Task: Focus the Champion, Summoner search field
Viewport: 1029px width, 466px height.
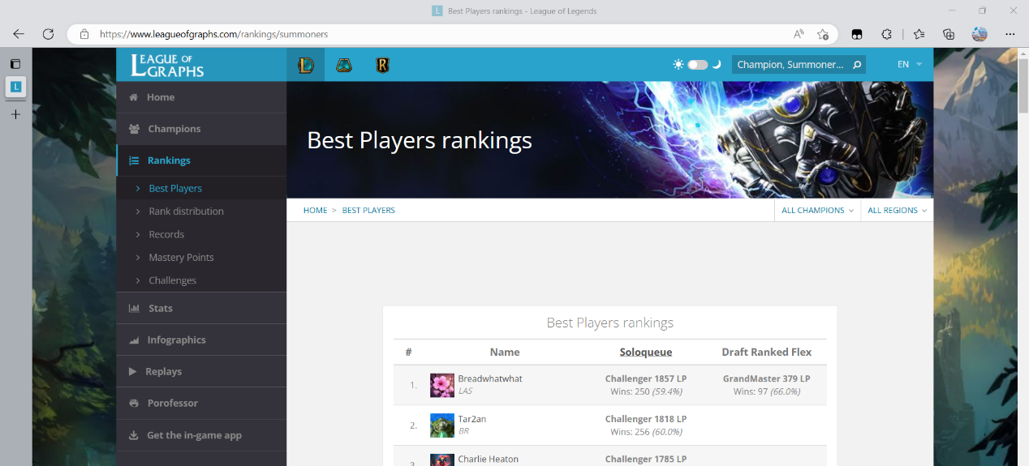Action: click(x=790, y=65)
